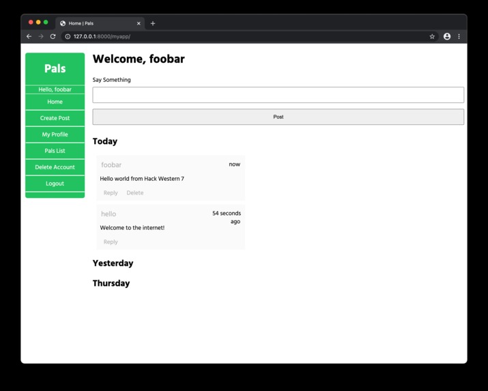Click the Say Something text field
The height and width of the screenshot is (391, 488).
coord(278,95)
